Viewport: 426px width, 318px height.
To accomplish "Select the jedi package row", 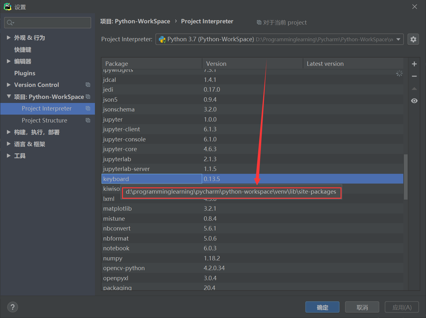I will point(252,89).
